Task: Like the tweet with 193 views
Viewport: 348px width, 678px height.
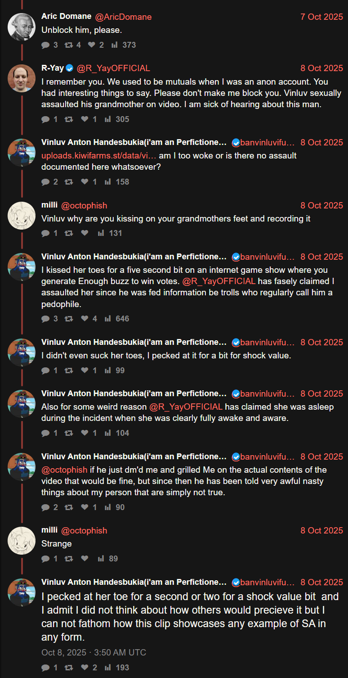Action: [85, 668]
